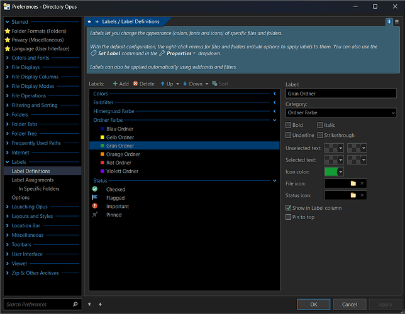
Task: Move label up with Up arrow
Action: [x=166, y=84]
